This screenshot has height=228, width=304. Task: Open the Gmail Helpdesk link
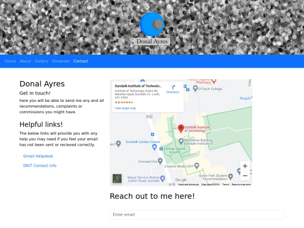point(38,156)
